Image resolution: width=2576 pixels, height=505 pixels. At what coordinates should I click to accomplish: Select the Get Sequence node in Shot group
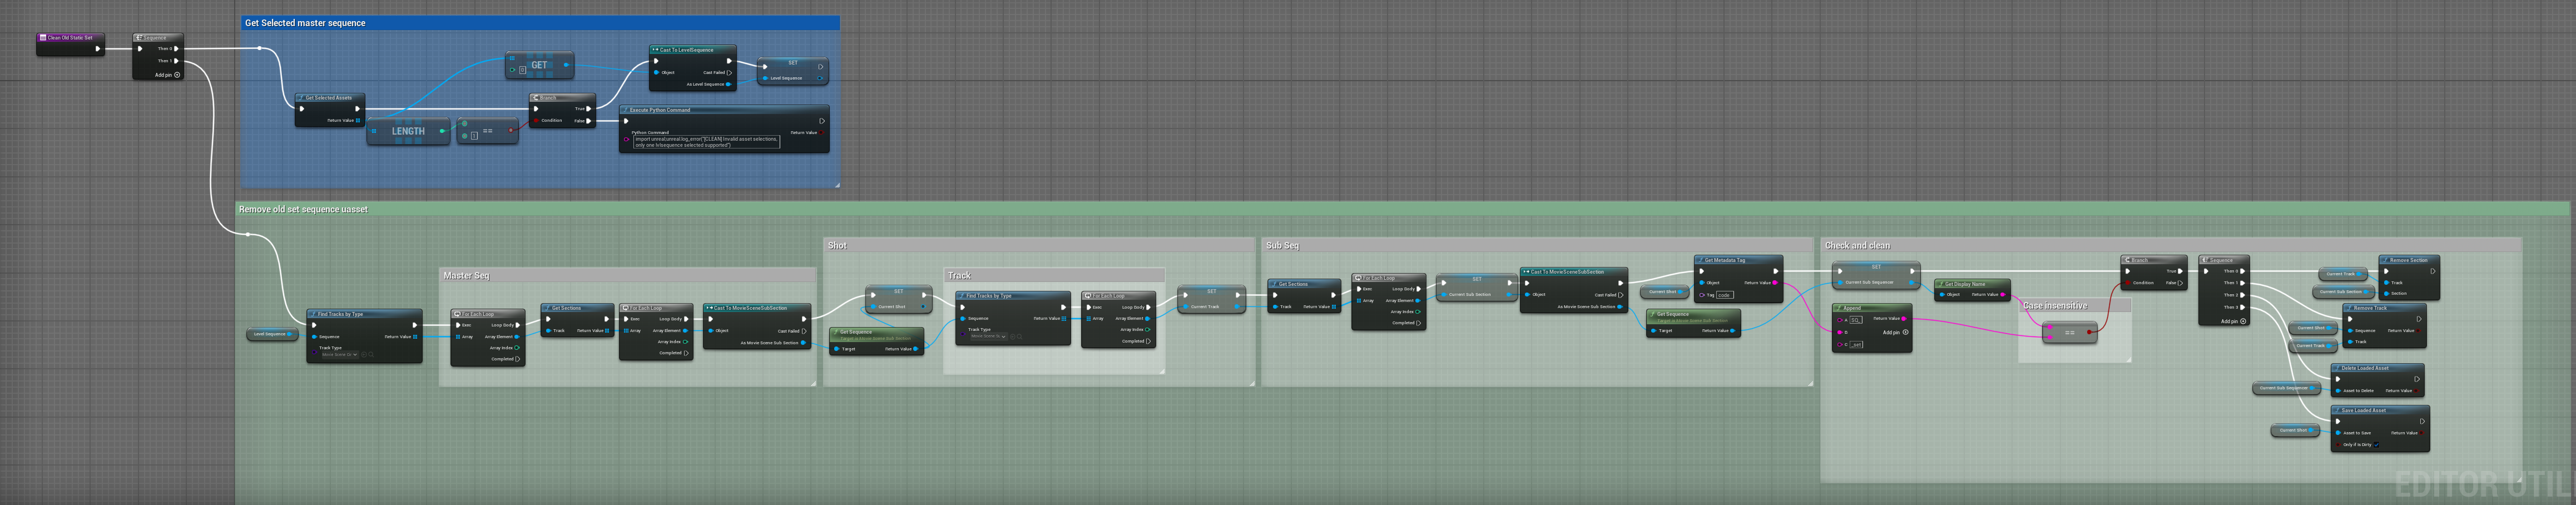(x=877, y=341)
